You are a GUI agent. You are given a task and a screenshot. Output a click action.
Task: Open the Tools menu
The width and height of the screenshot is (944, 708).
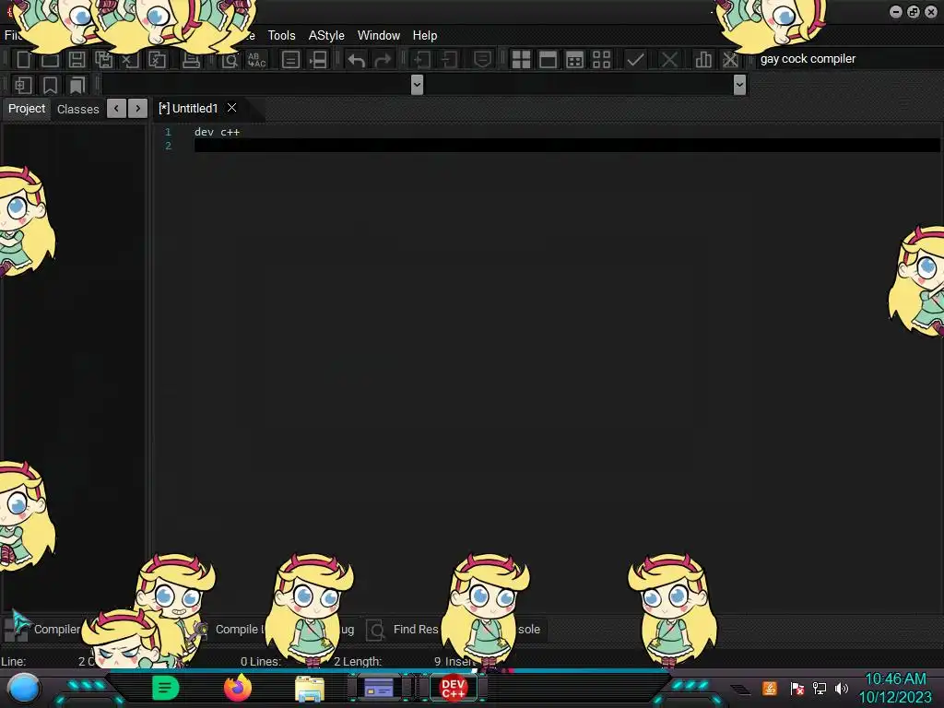point(282,36)
